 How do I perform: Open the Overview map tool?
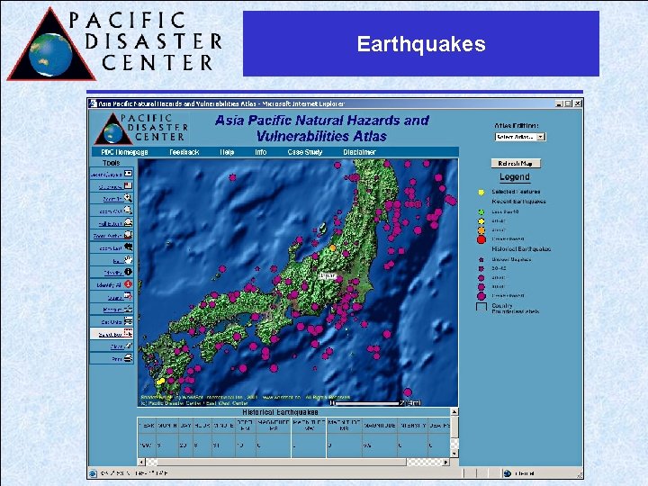129,186
